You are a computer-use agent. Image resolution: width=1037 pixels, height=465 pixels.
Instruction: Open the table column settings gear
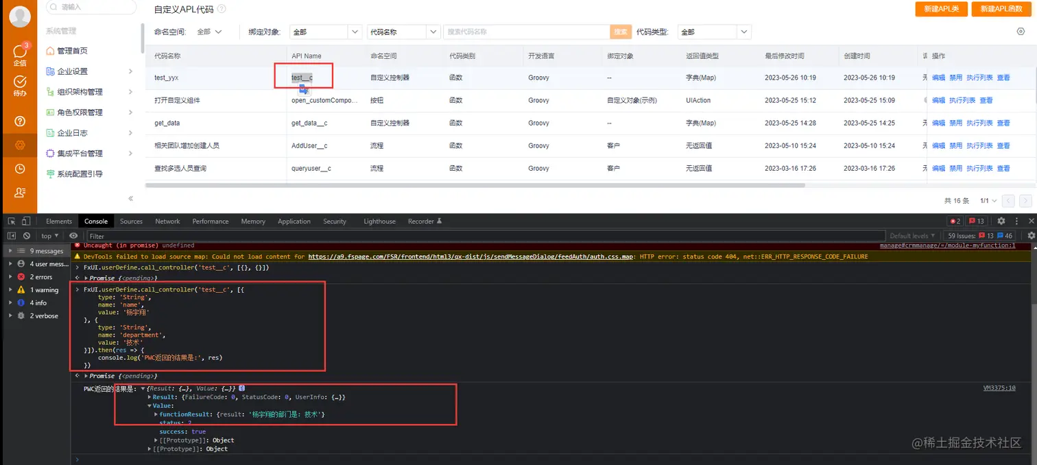click(x=1021, y=32)
